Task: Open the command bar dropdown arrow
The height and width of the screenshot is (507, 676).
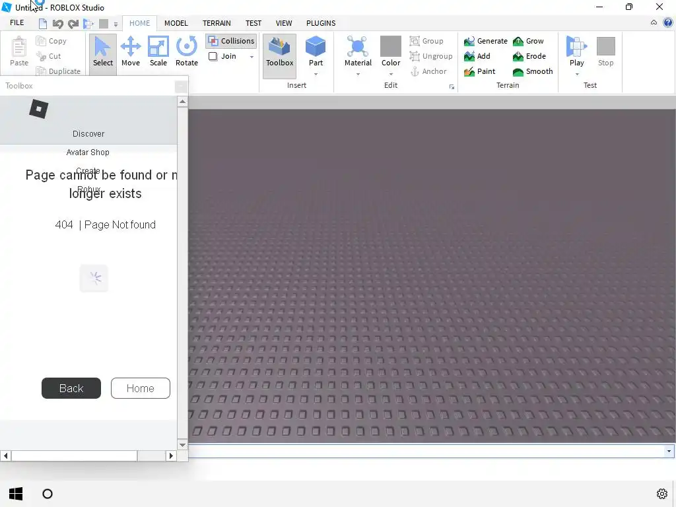Action: 669,451
